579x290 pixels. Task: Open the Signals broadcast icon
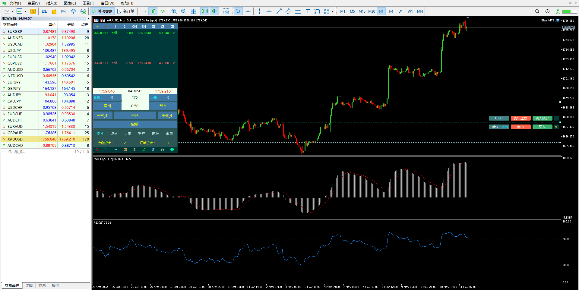click(64, 11)
